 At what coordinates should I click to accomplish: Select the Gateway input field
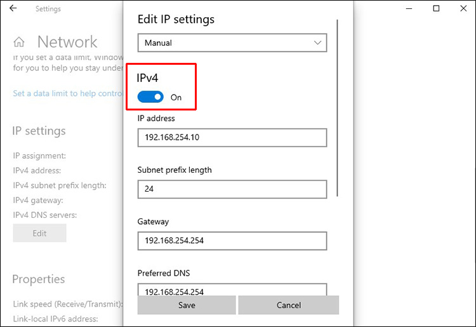click(232, 241)
